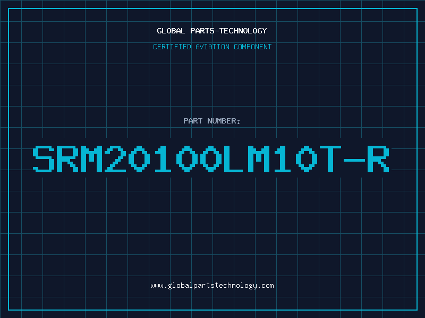Open the www.globalpartstechnology.com link

pyautogui.click(x=212, y=286)
